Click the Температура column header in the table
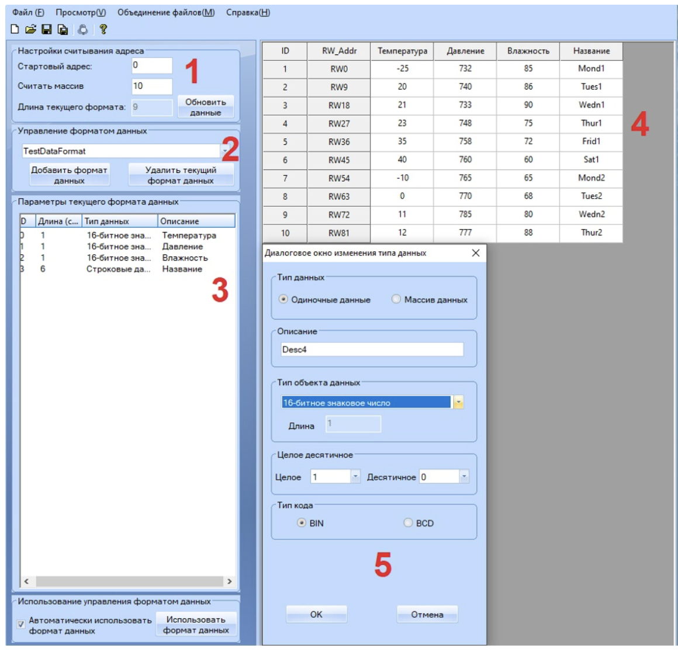 tap(402, 51)
